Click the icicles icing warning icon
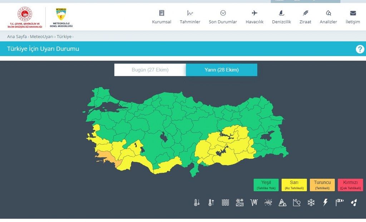The width and height of the screenshot is (366, 222). 254,202
